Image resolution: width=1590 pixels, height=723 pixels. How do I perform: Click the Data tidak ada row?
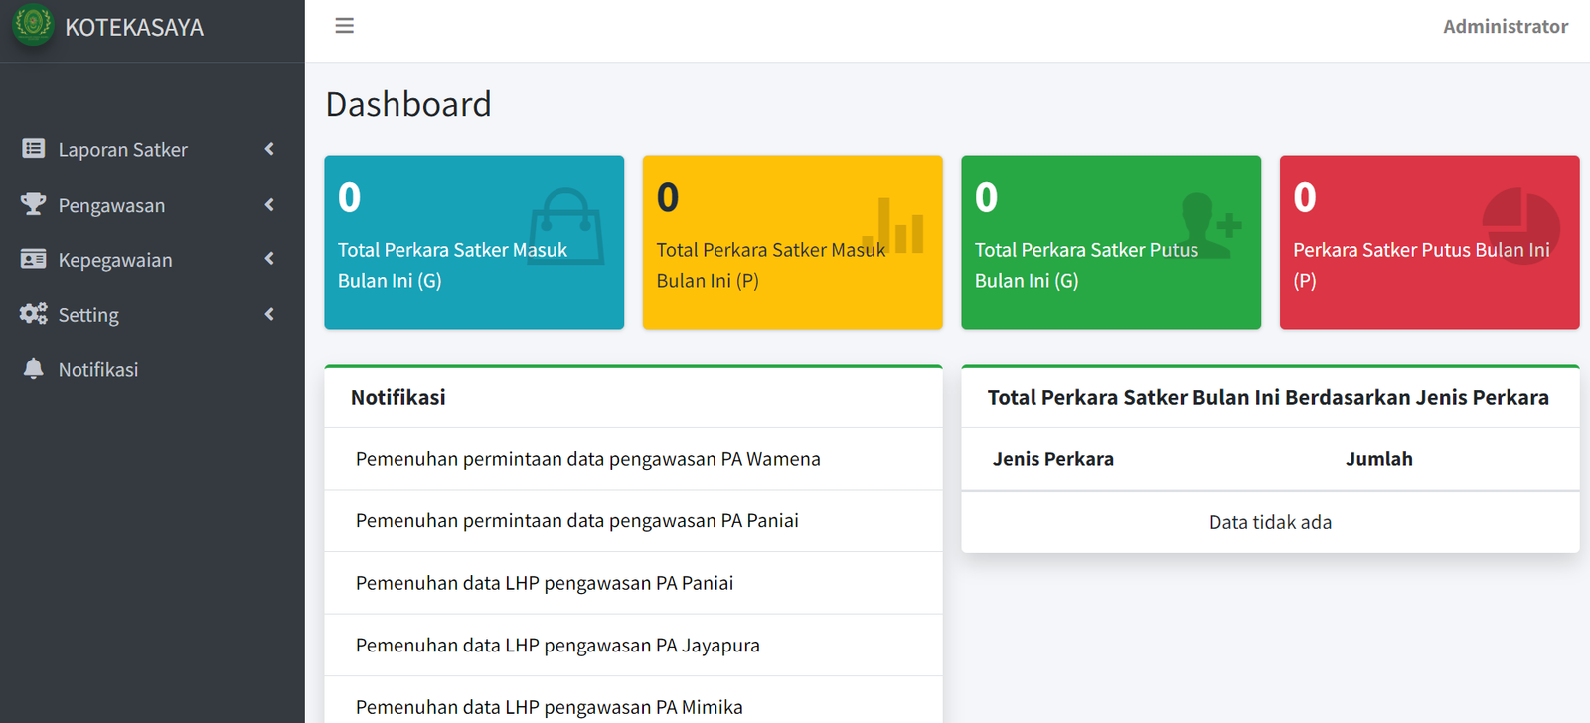click(1270, 522)
